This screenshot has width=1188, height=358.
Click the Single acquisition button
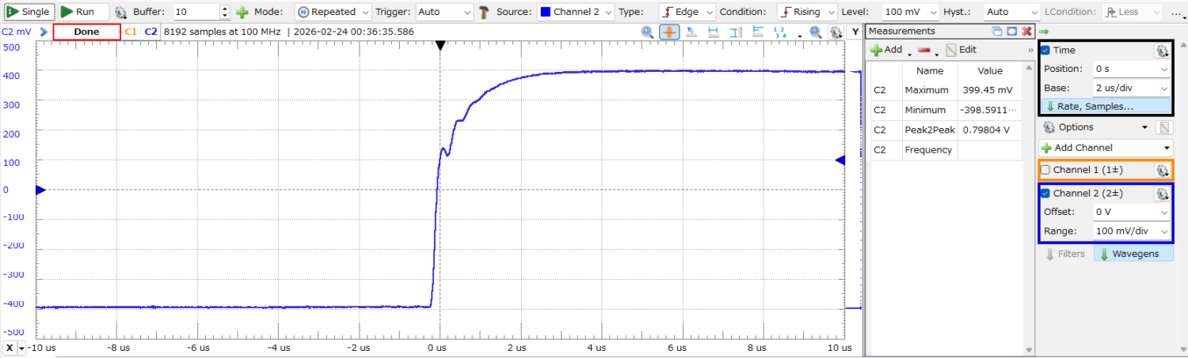click(29, 12)
